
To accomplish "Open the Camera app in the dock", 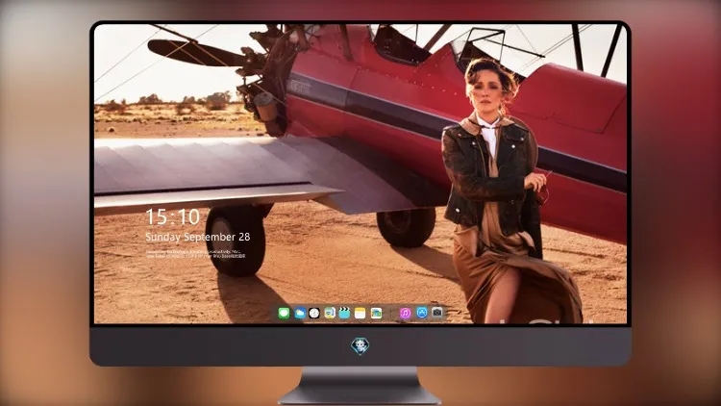I will (x=437, y=313).
